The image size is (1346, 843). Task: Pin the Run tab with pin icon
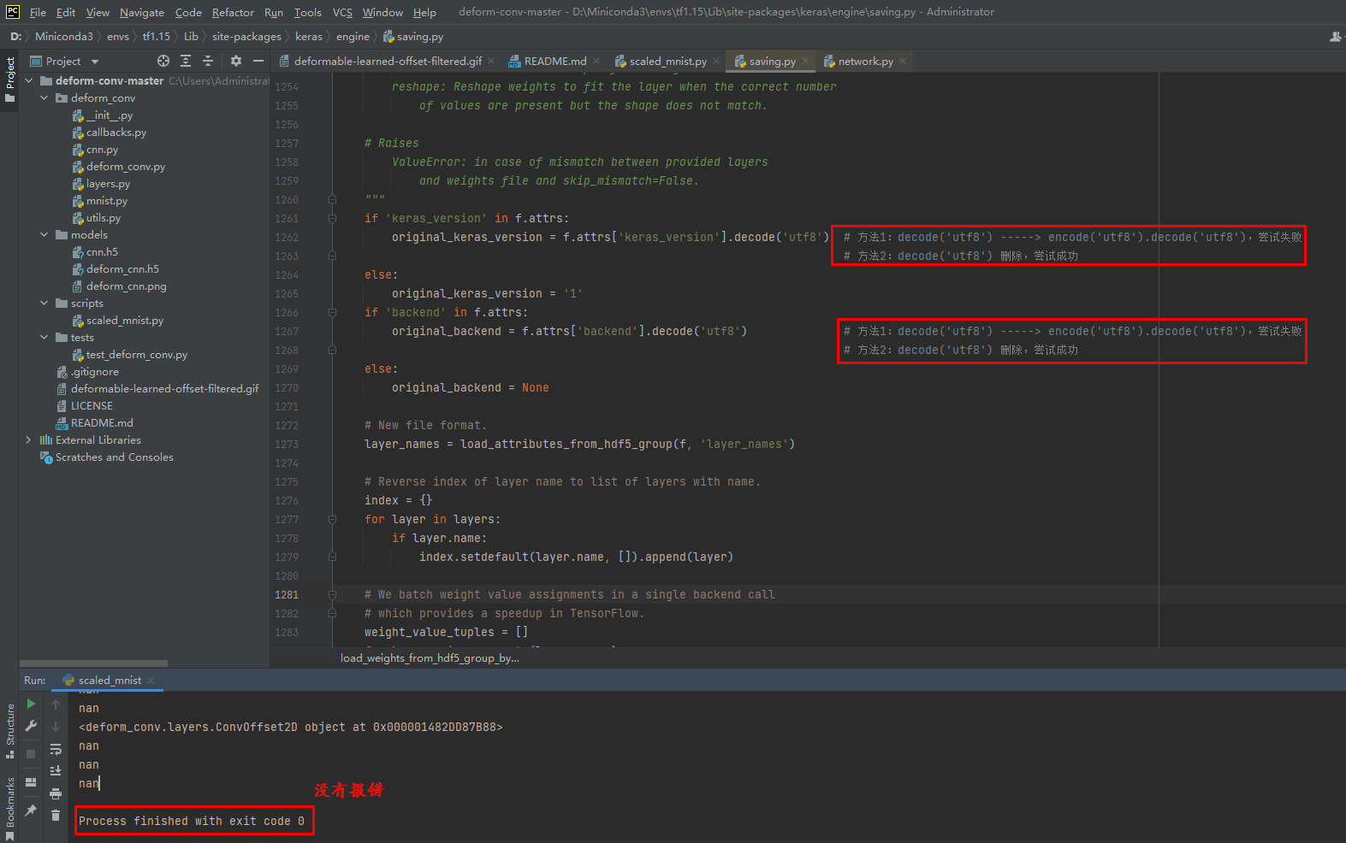point(31,810)
